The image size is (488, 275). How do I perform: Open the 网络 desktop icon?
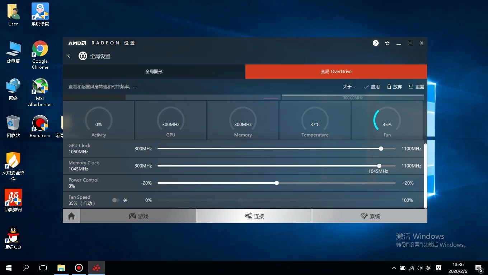click(x=13, y=90)
